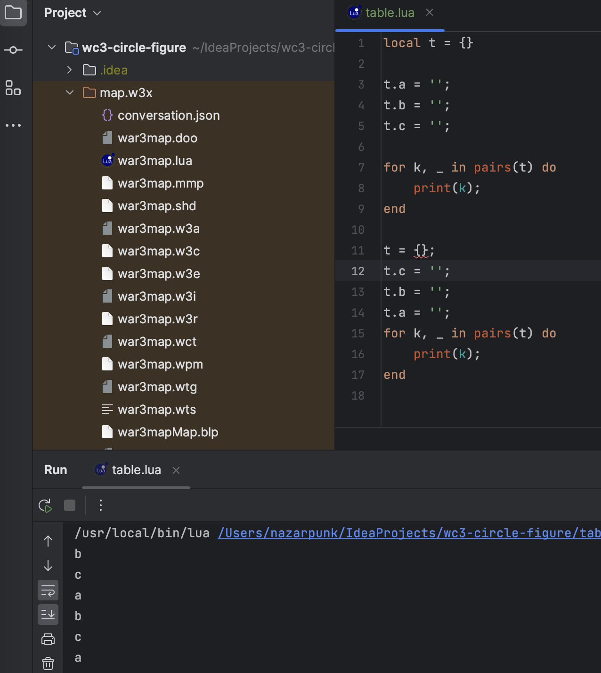Expand the .idea folder
Image resolution: width=601 pixels, height=673 pixels.
pos(70,70)
